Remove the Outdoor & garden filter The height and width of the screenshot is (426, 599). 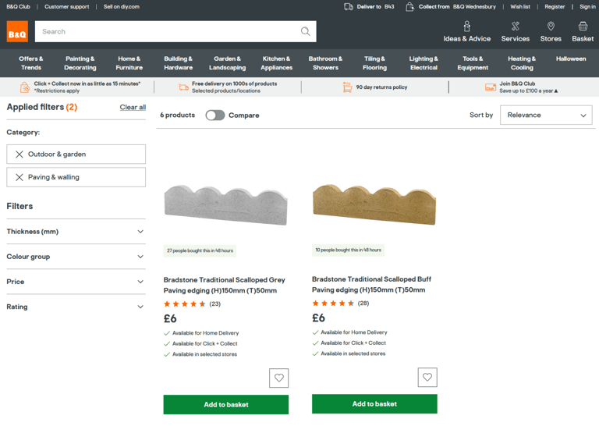pyautogui.click(x=19, y=154)
